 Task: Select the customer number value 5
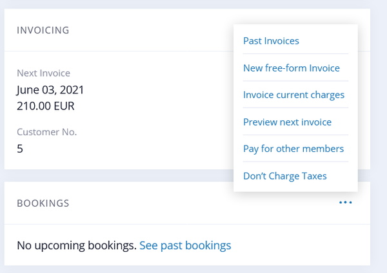[x=20, y=148]
